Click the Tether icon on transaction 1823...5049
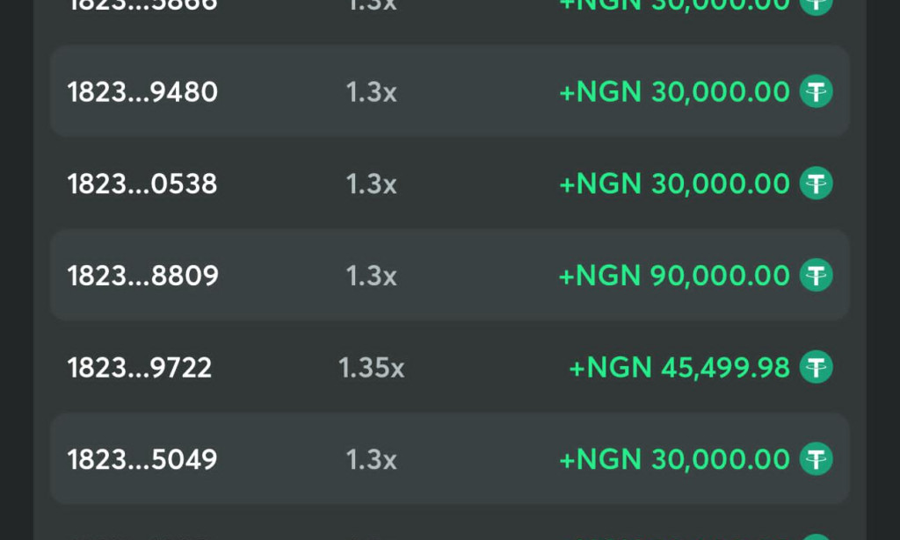The width and height of the screenshot is (900, 540). click(816, 459)
